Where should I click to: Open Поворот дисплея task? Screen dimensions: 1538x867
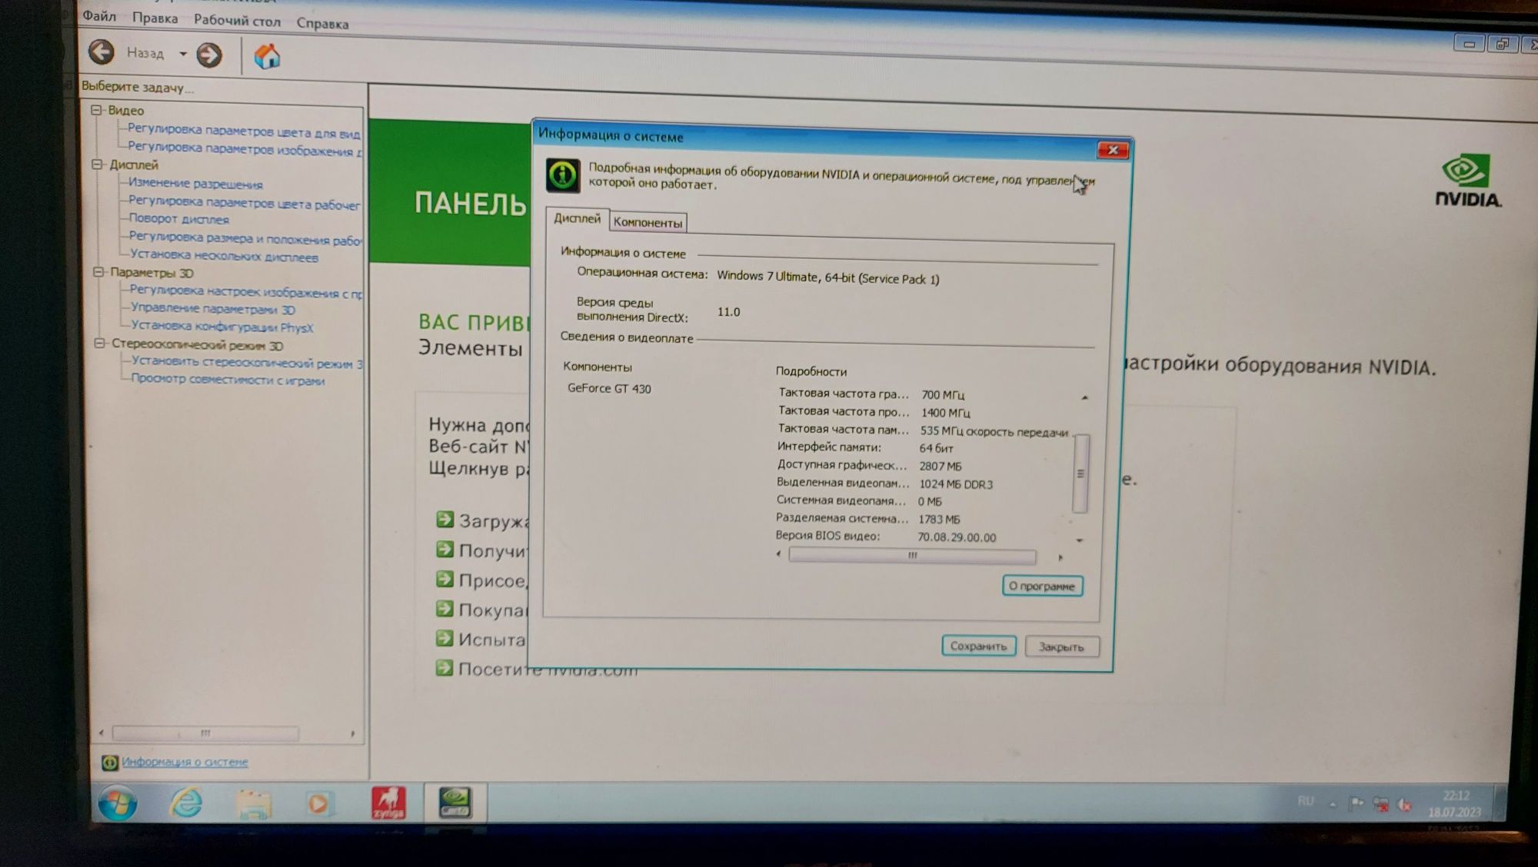178,219
